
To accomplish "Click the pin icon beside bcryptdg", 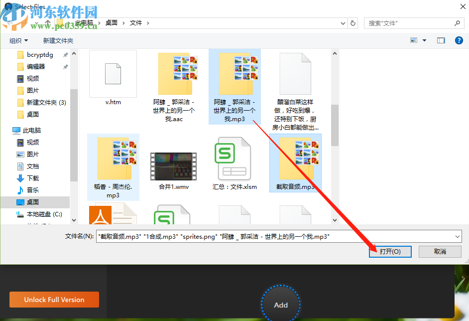I will 66,55.
